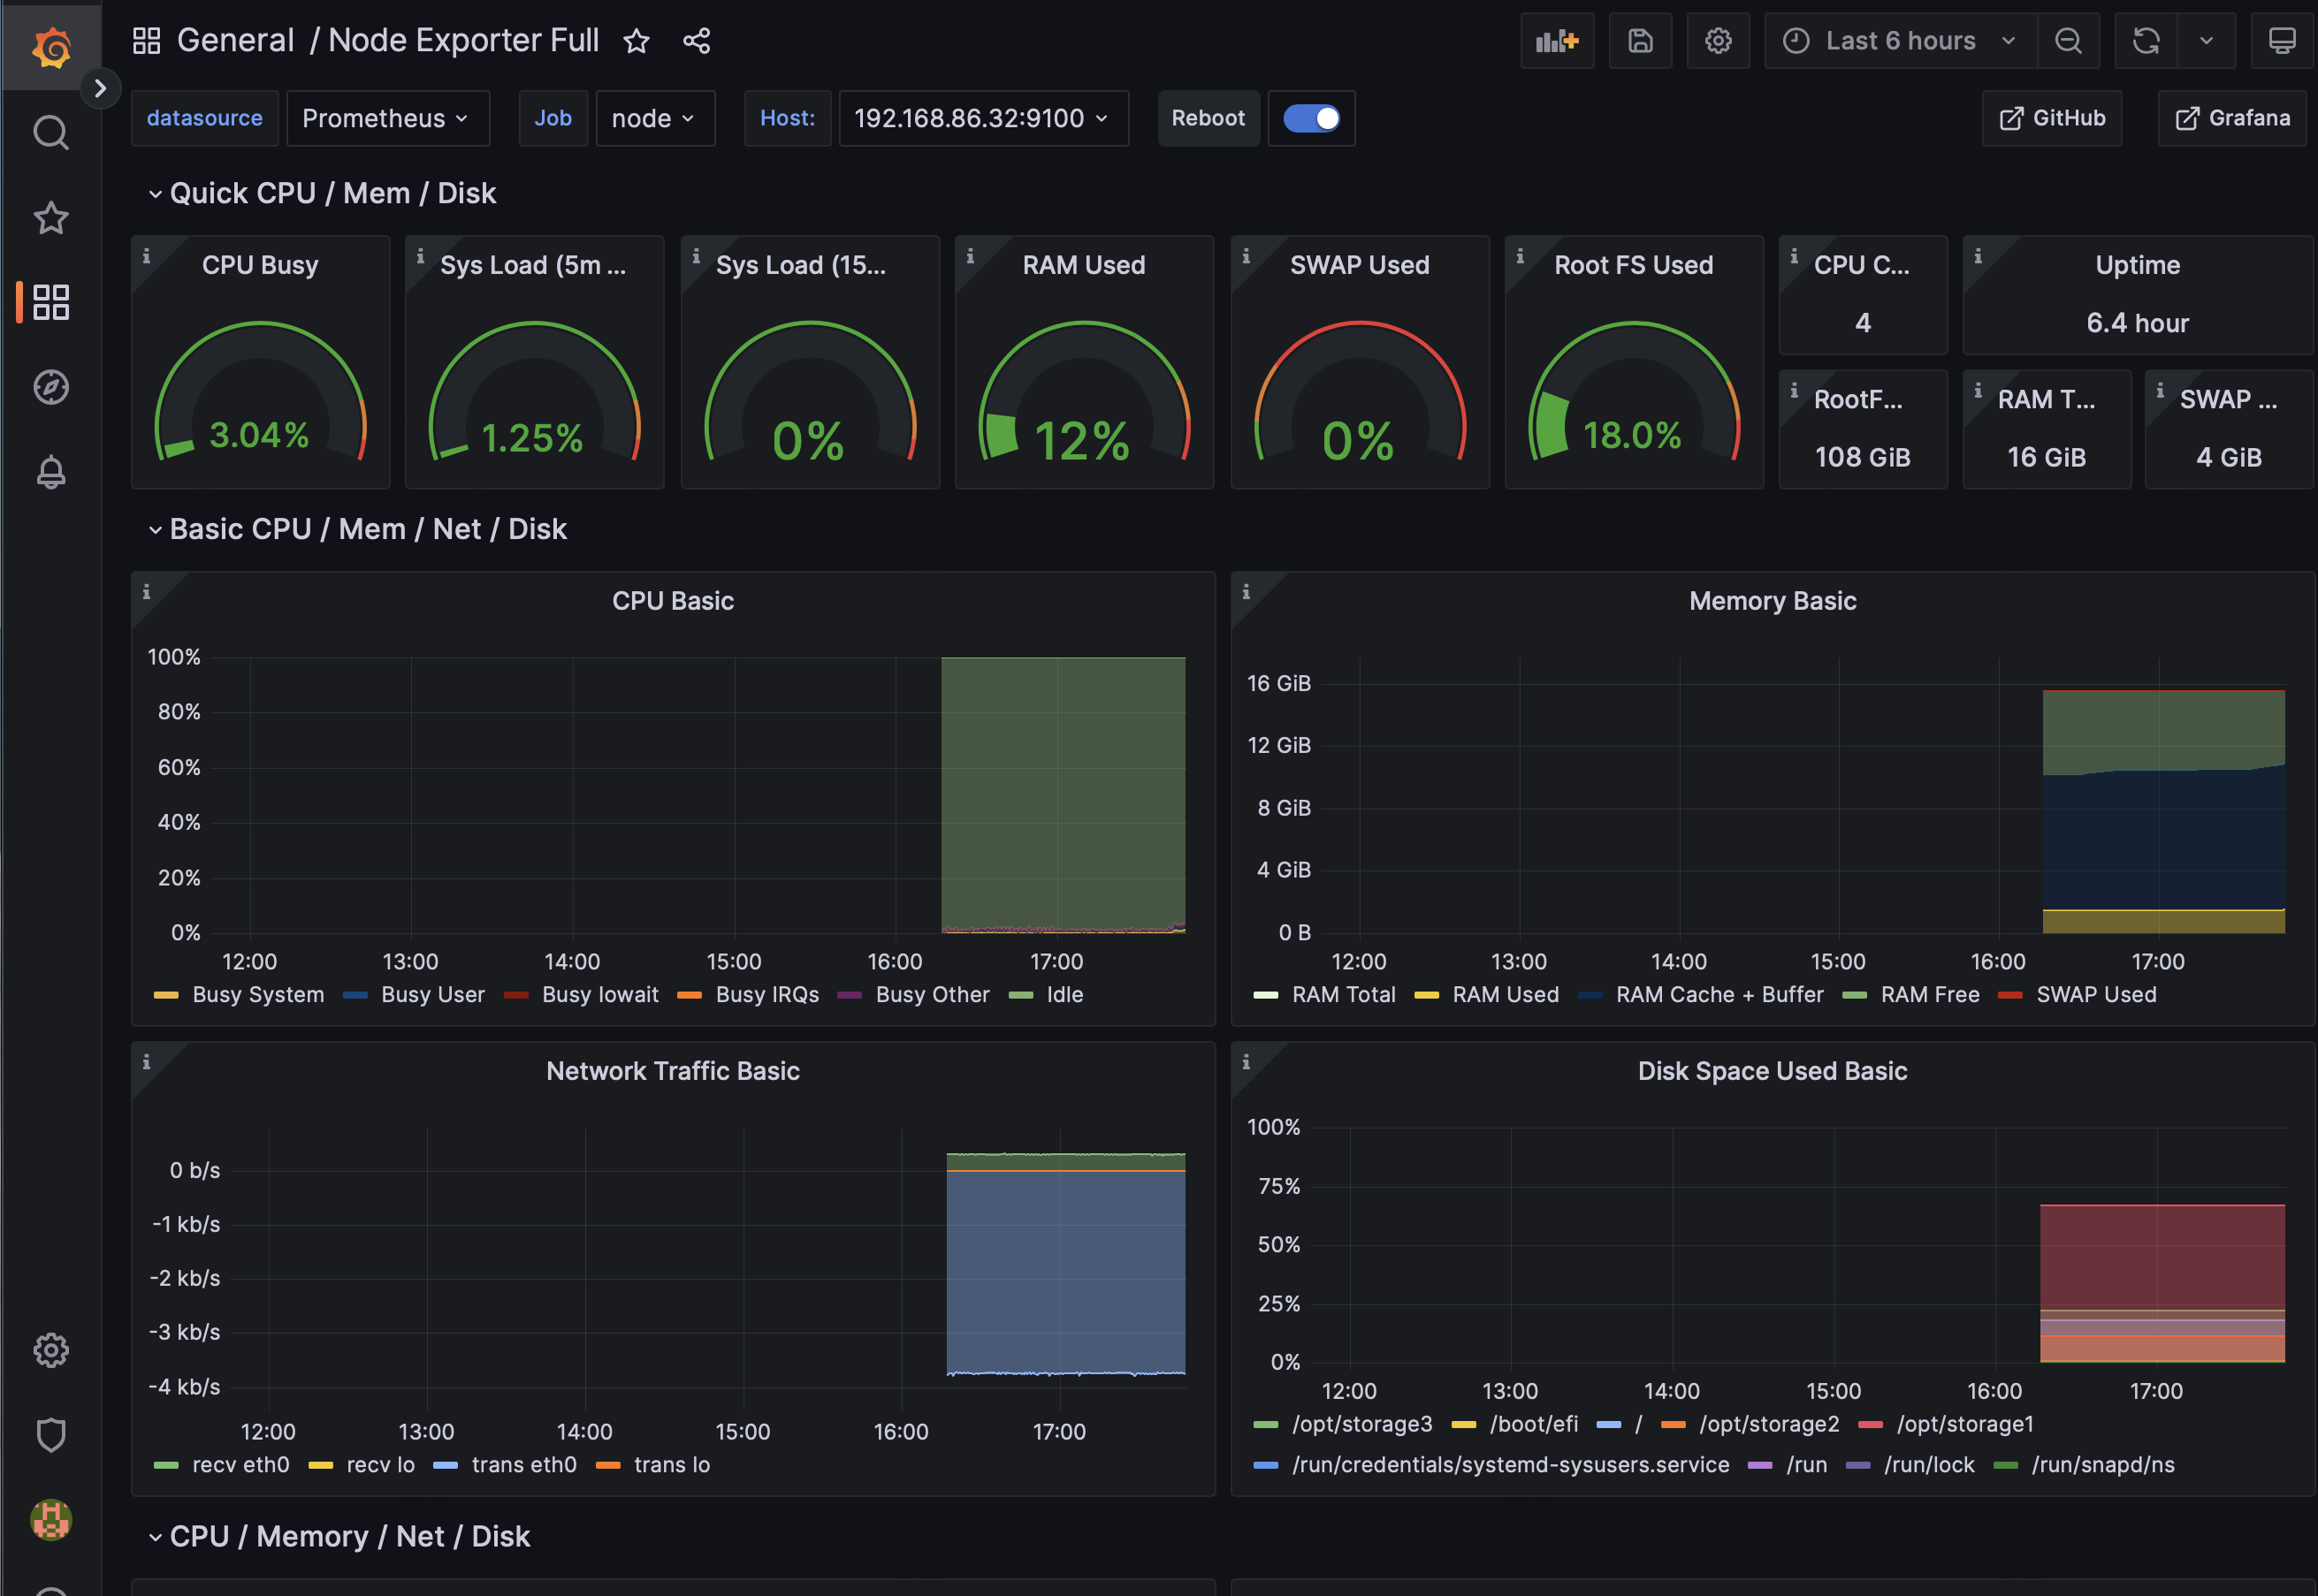Open the user avatar profile icon
Viewport: 2318px width, 1596px height.
(51, 1520)
